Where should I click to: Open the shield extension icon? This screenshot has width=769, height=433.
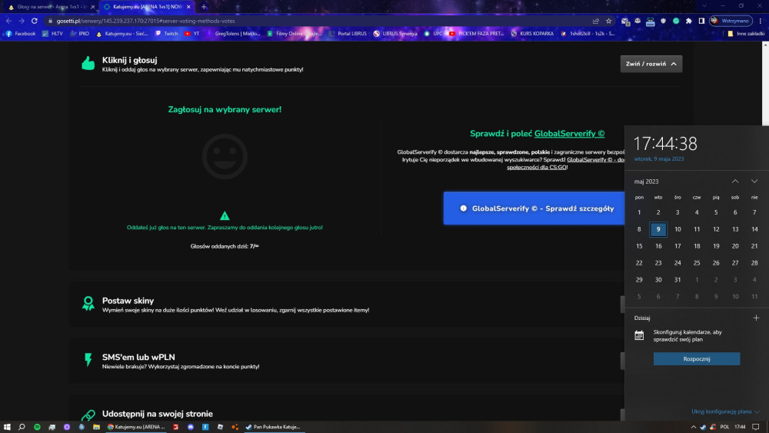663,21
